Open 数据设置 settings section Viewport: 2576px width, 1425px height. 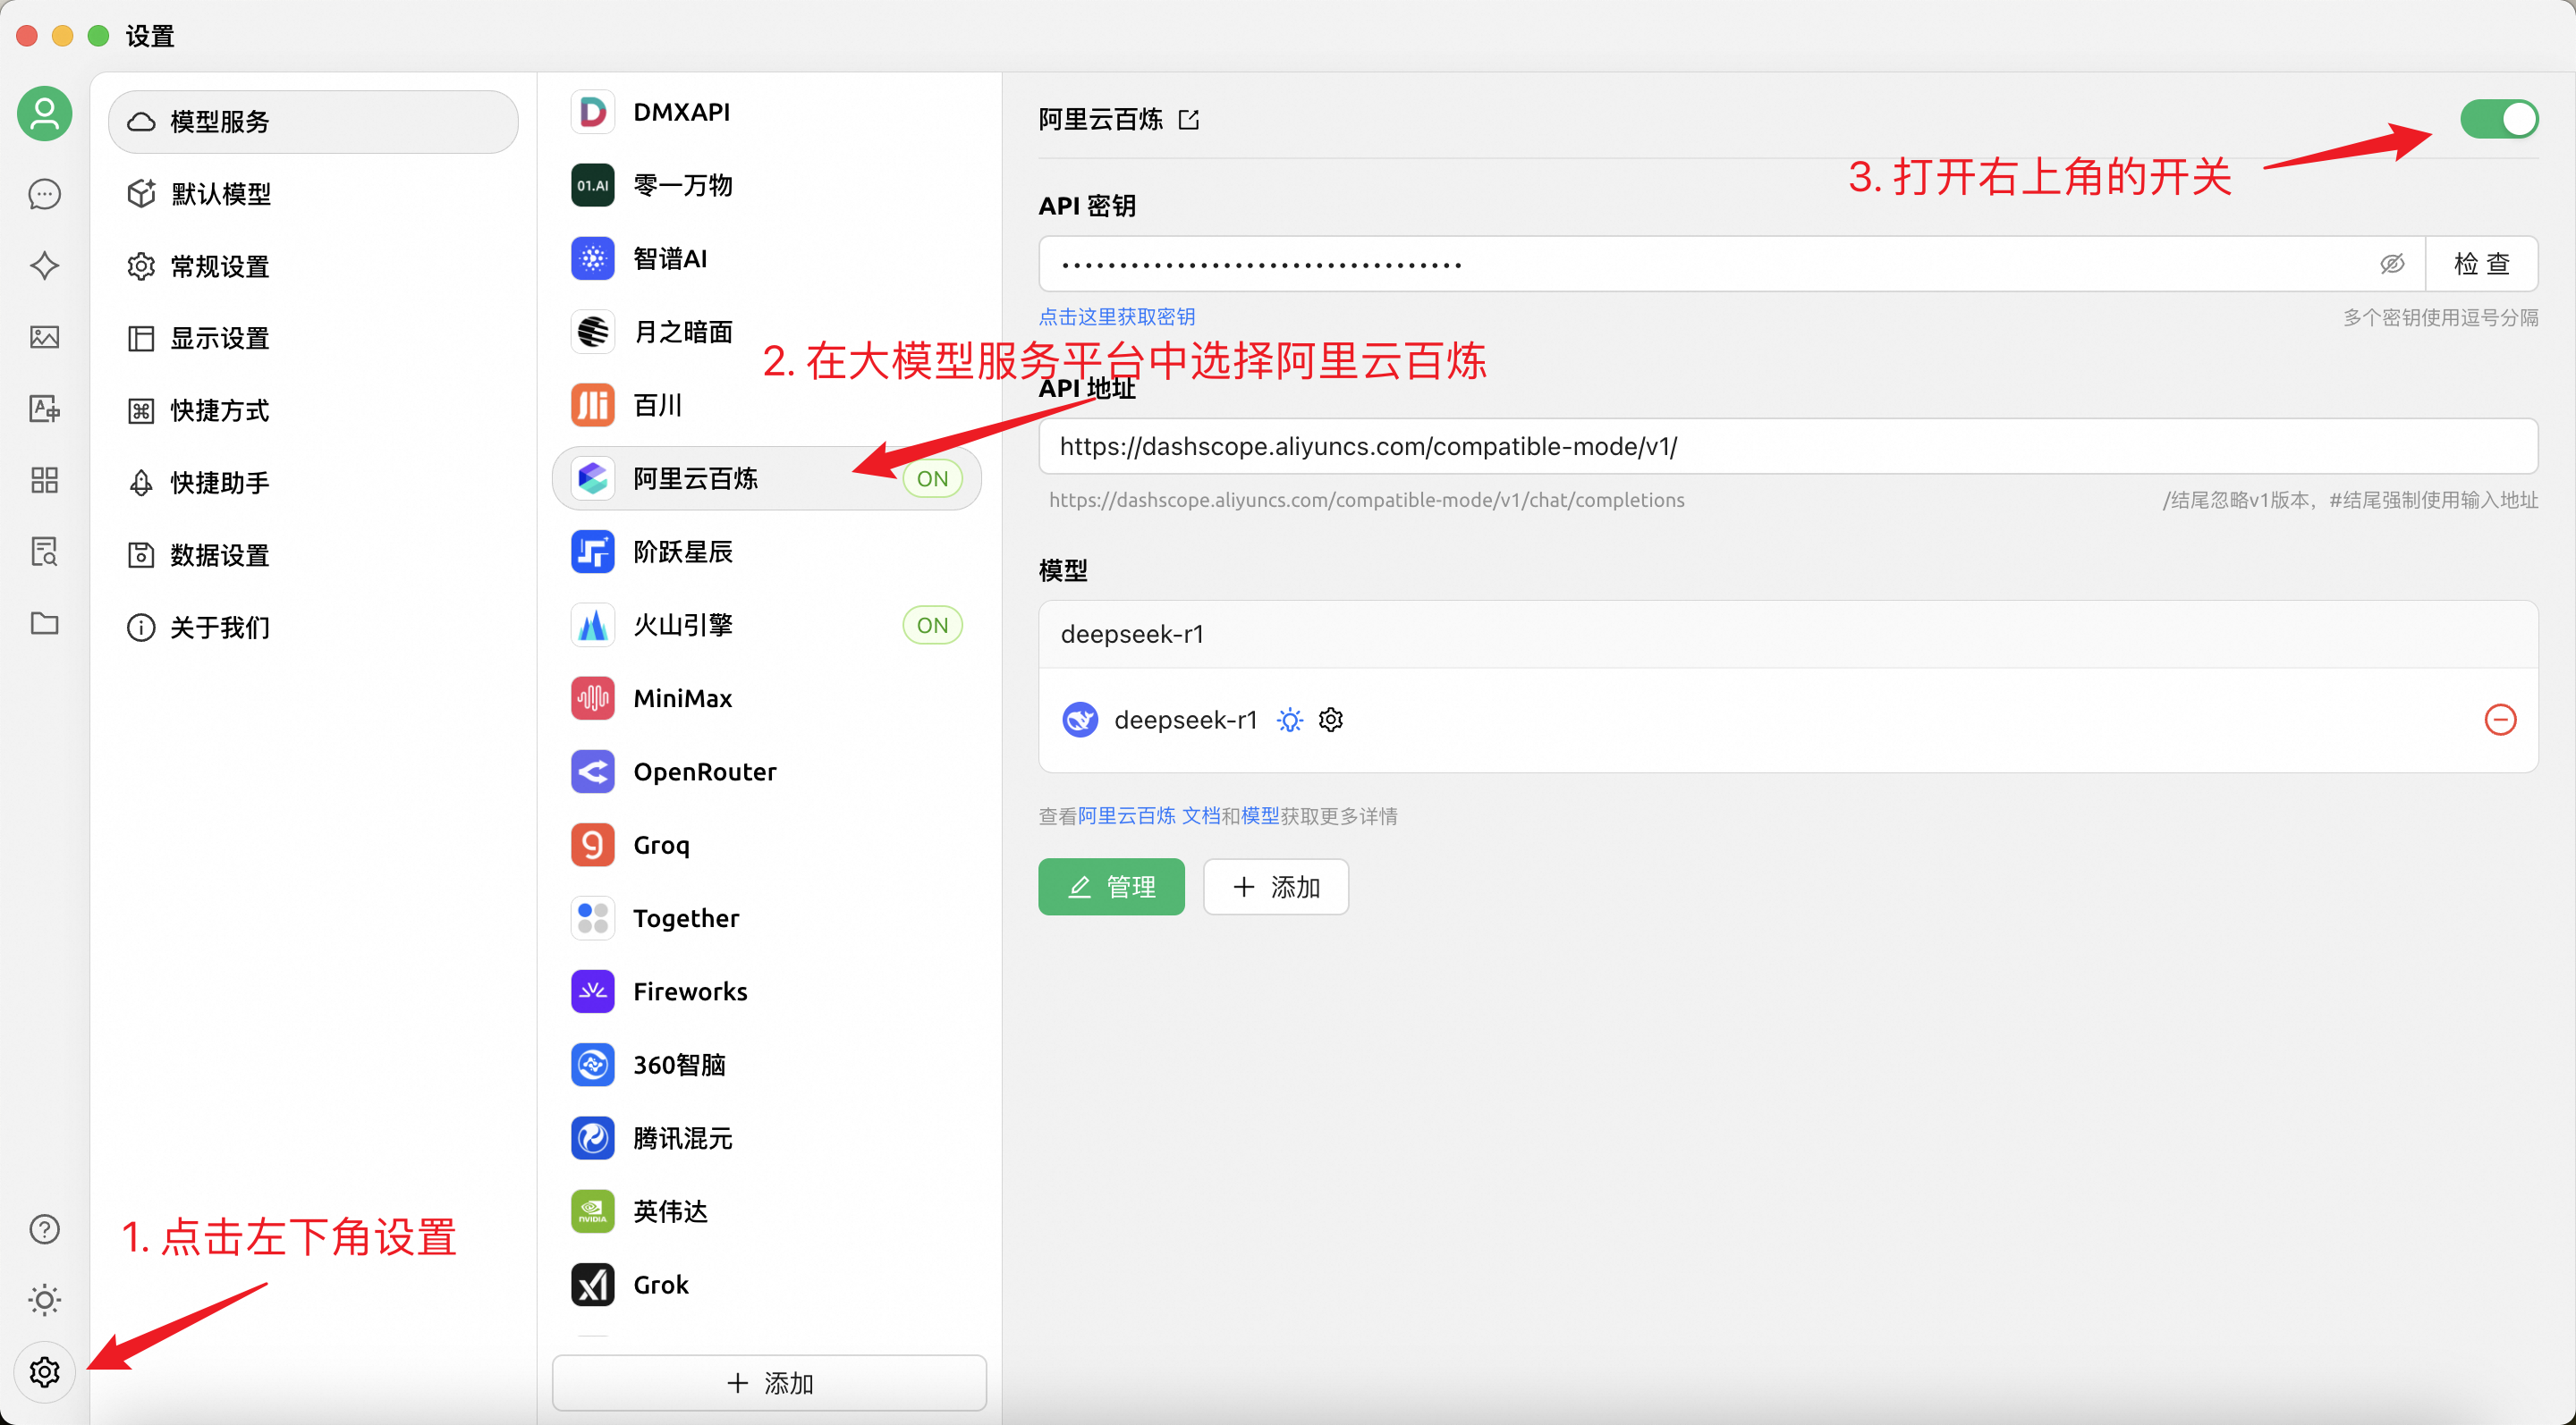pyautogui.click(x=313, y=554)
